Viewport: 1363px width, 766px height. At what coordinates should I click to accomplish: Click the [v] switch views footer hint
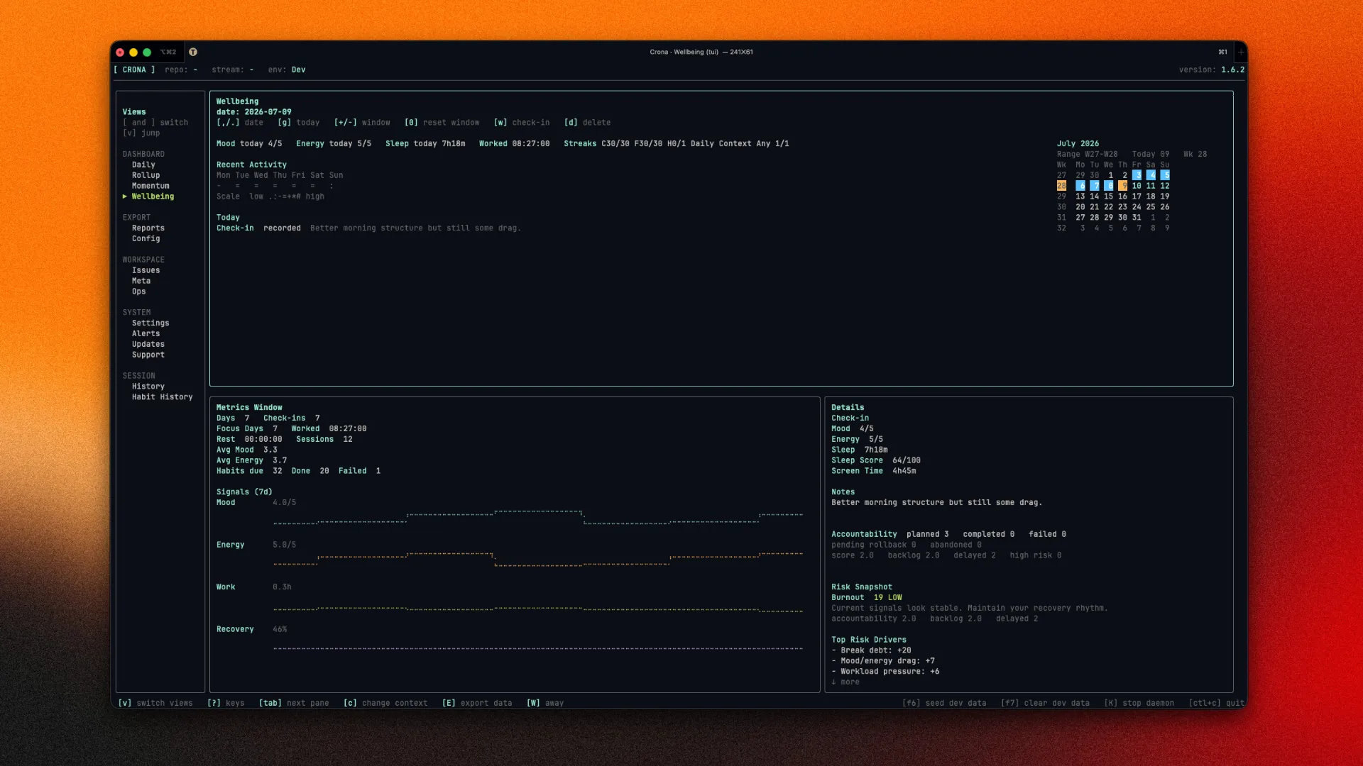coord(155,704)
